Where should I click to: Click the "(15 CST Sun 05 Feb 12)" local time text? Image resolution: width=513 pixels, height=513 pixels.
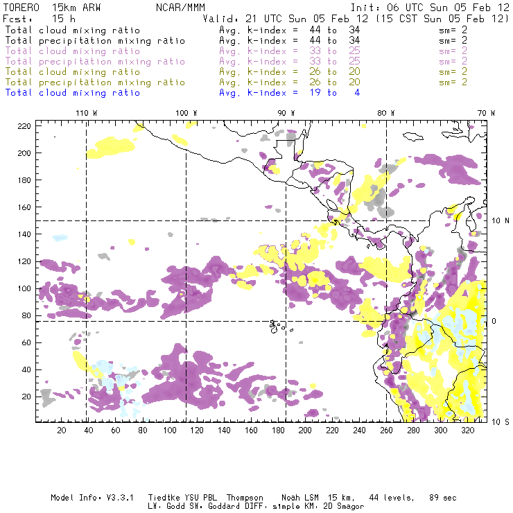(x=442, y=19)
